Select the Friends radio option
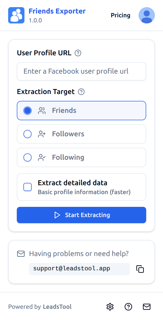The image size is (163, 321). tap(28, 111)
